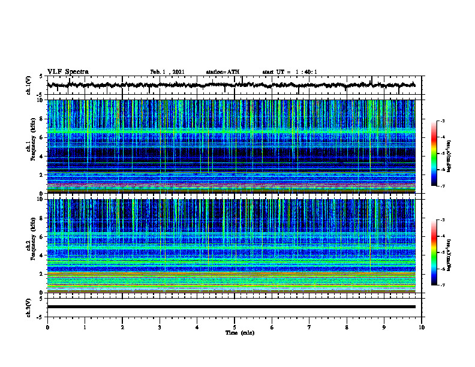Click the ch.2 'Frequency (kHz)' axis label
475x367 pixels.
[34, 239]
